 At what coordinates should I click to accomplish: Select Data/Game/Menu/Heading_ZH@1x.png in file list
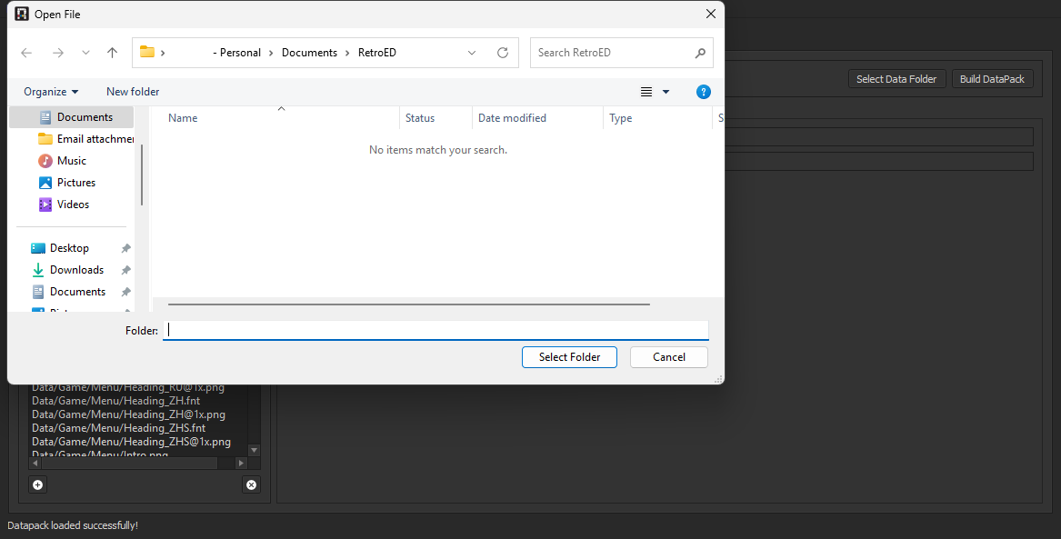(x=128, y=414)
